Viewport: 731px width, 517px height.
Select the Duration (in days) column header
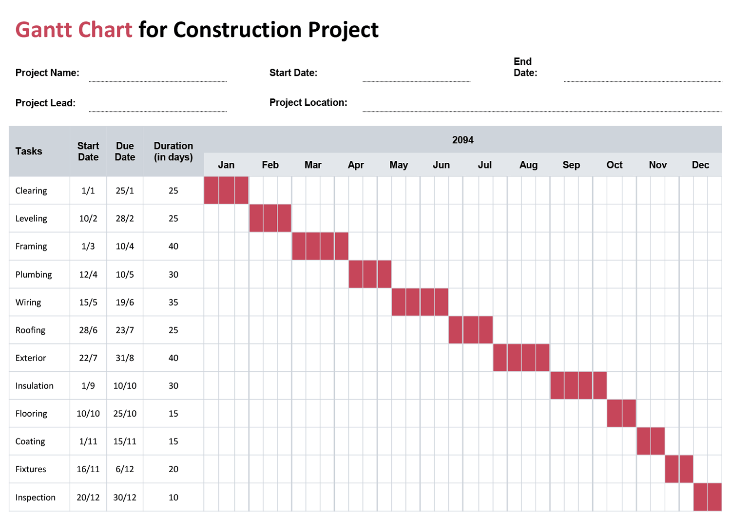tap(173, 151)
